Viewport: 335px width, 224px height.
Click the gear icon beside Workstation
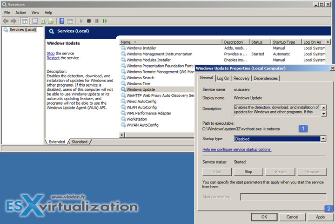point(123,119)
